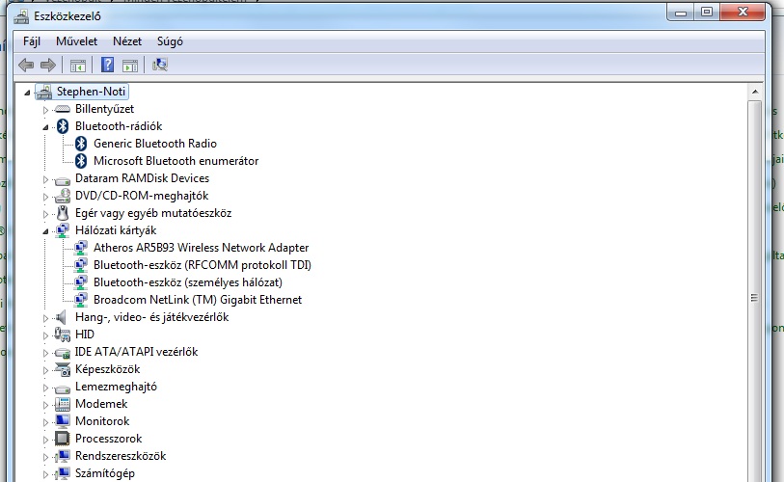Click the Processzorok chip icon
Screen dimensions: 784x482
(x=62, y=439)
